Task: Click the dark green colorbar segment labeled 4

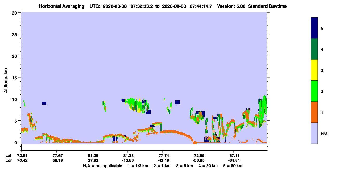Action: pyautogui.click(x=314, y=49)
